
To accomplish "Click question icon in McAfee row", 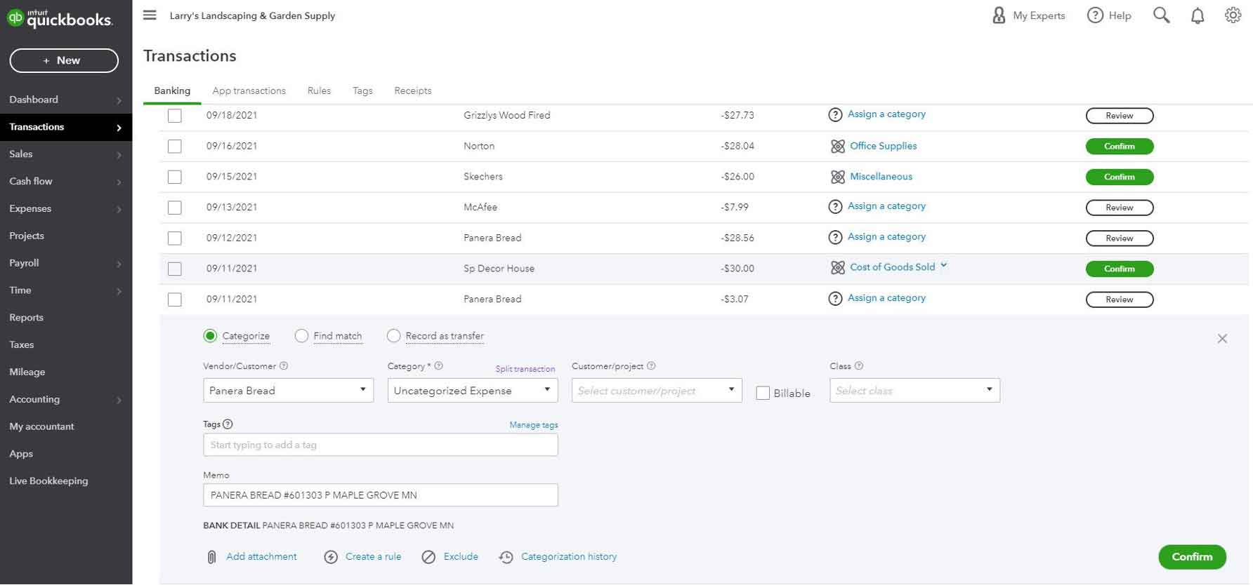I will pyautogui.click(x=835, y=207).
